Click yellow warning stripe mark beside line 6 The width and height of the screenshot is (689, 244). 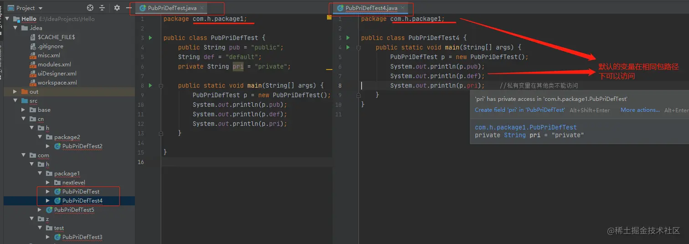(329, 70)
